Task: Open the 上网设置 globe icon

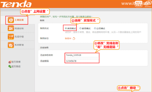Action: click(11, 20)
